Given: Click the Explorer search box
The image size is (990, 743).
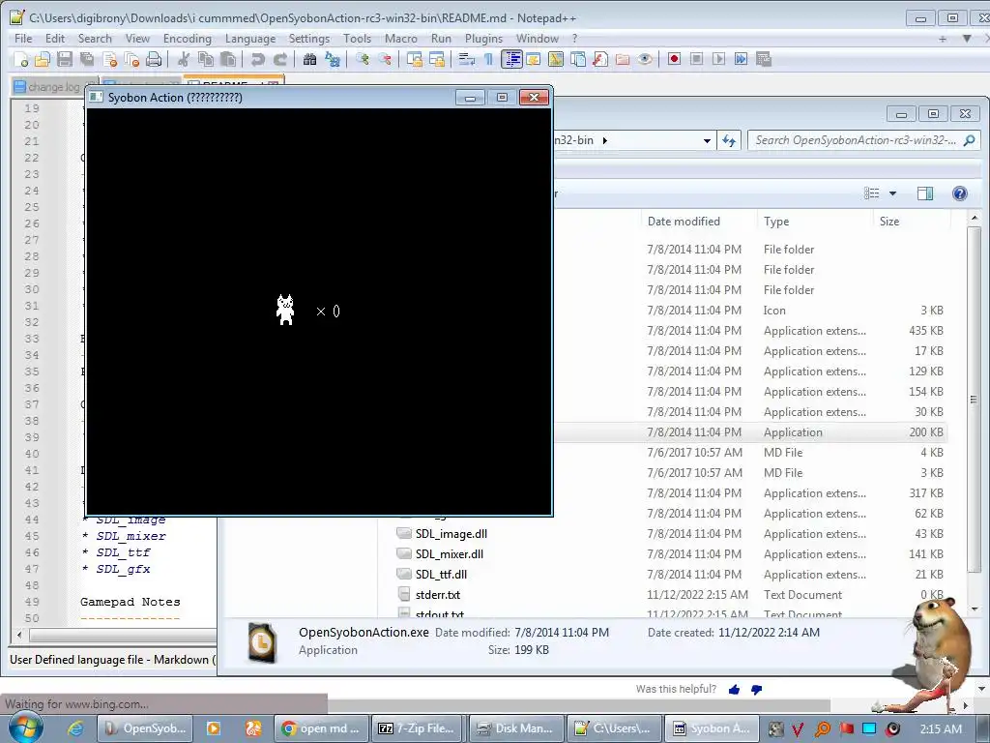Looking at the screenshot, I should tap(863, 140).
